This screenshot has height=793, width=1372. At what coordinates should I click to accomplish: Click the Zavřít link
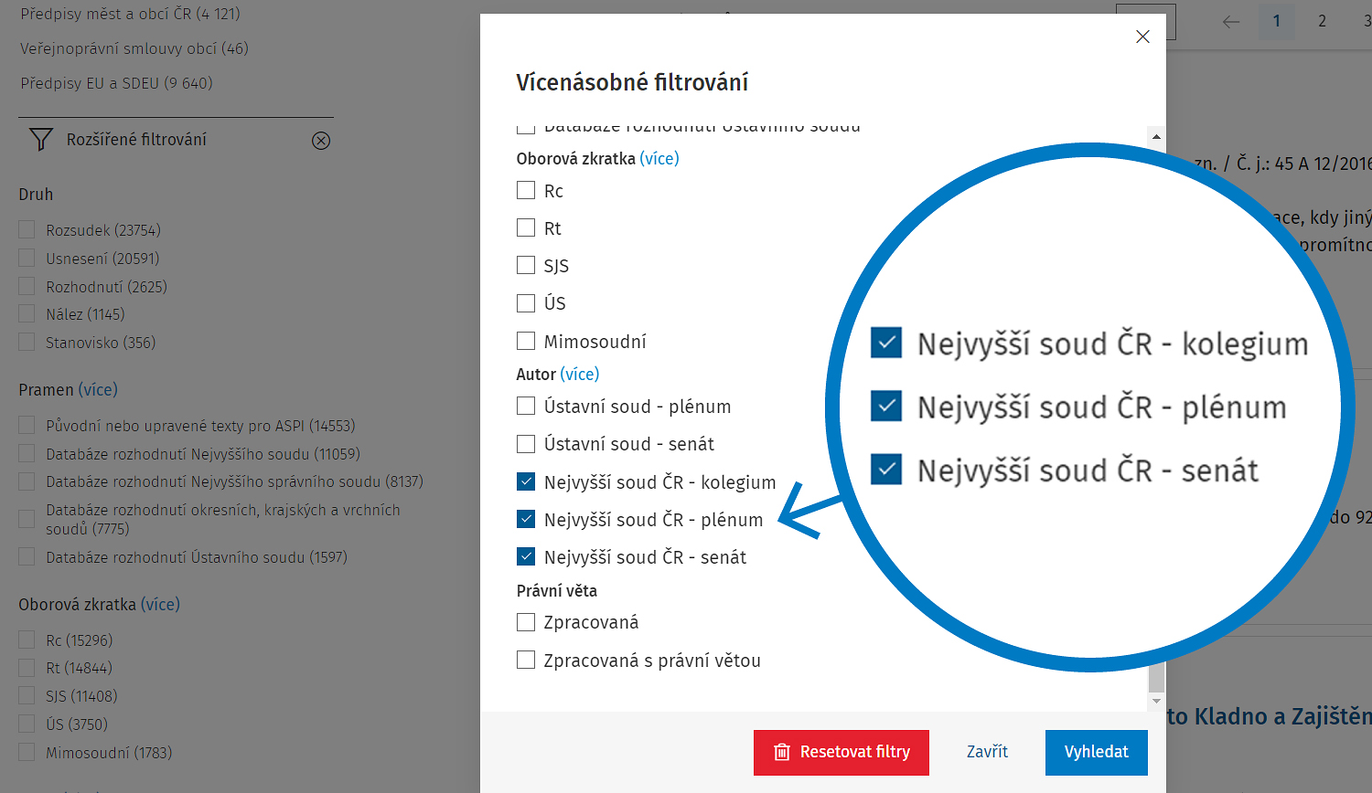tap(987, 752)
